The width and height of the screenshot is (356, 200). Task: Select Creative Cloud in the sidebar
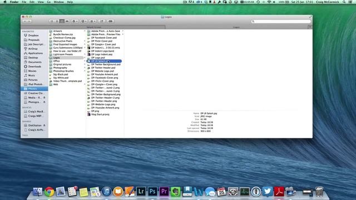36,93
